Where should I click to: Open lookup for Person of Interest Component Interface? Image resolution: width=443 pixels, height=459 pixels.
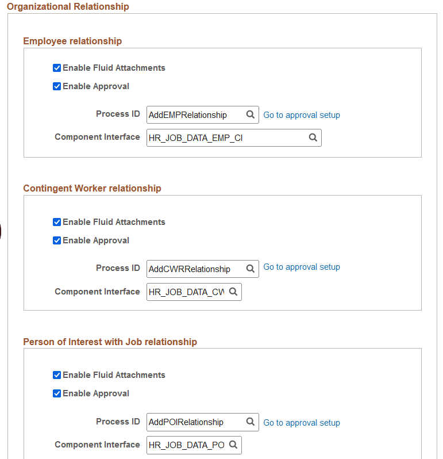click(233, 445)
